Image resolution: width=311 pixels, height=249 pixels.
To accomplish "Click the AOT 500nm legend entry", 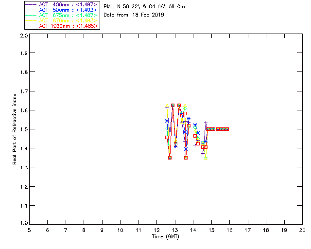I will pyautogui.click(x=61, y=10).
